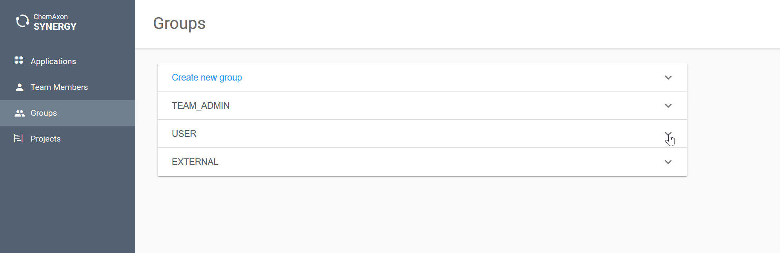780x253 pixels.
Task: Expand the USER group chevron arrow
Action: pyautogui.click(x=668, y=134)
